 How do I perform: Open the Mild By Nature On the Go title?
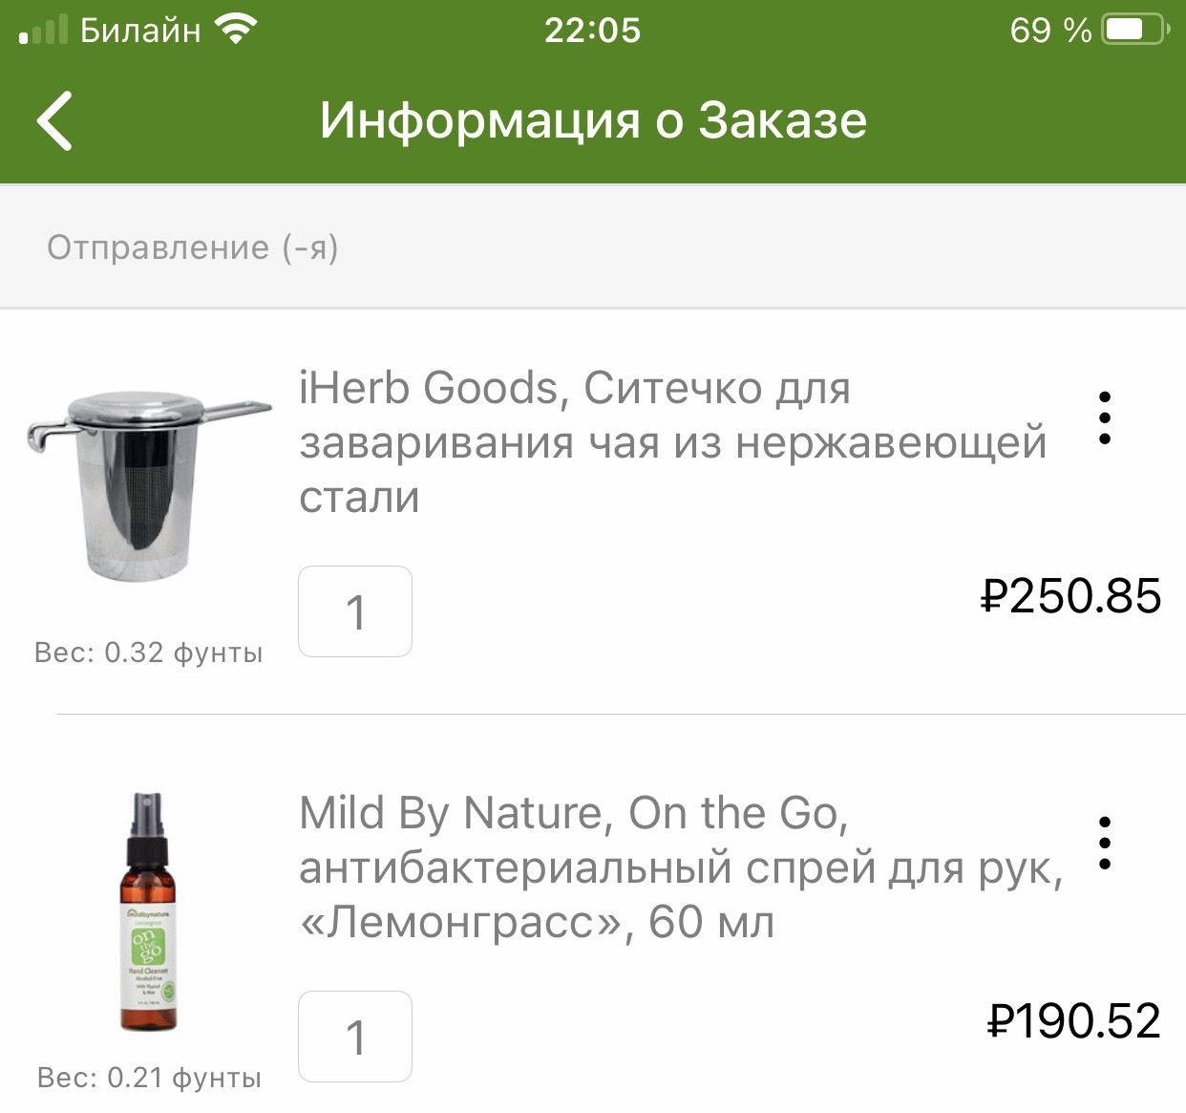click(x=680, y=867)
